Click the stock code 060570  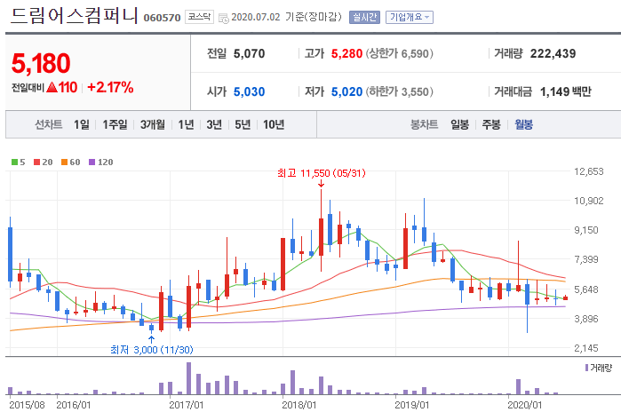(x=162, y=18)
